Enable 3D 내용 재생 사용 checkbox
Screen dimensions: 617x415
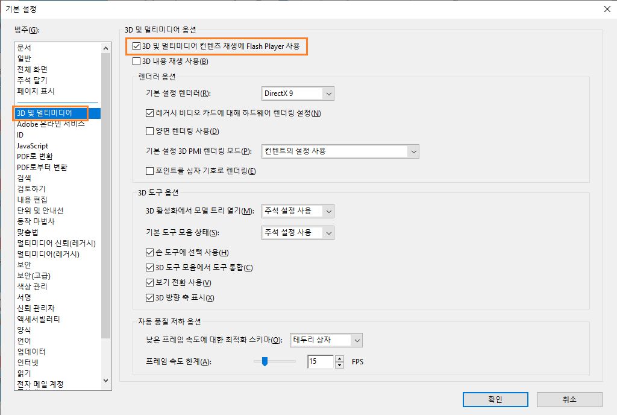[136, 61]
